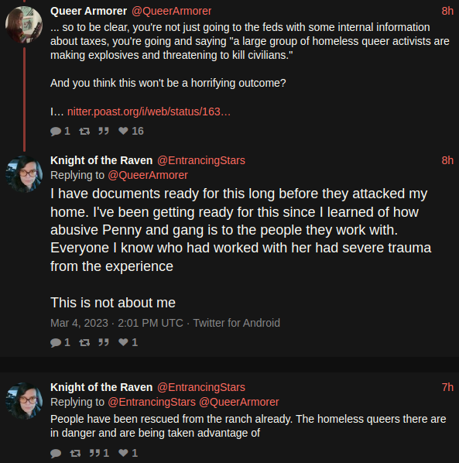Open the Queer Armorer profile avatar
Image resolution: width=459 pixels, height=463 pixels.
coord(24,25)
